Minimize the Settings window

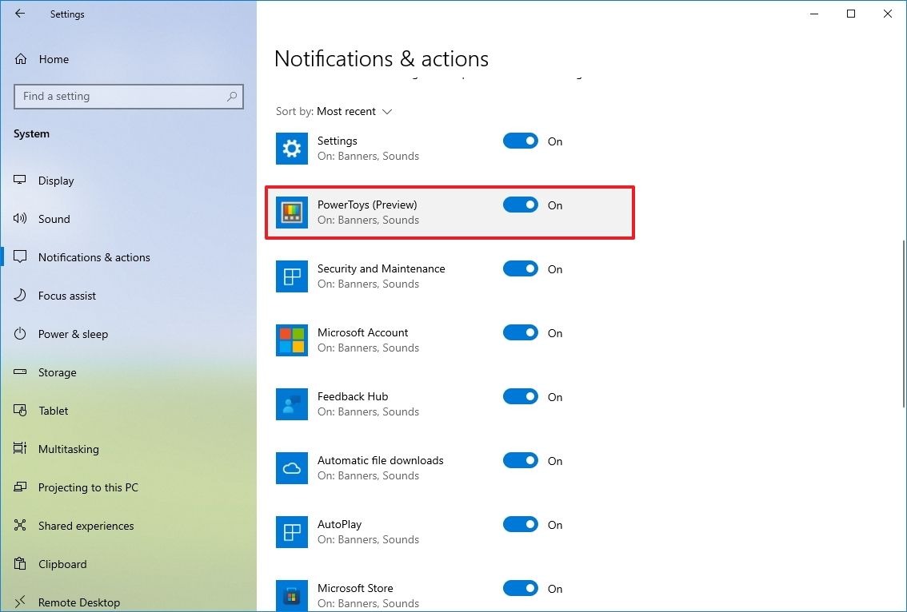(814, 14)
